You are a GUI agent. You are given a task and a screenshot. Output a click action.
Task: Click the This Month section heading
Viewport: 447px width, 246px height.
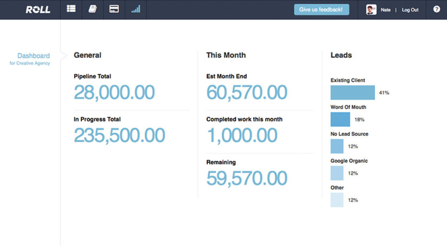(226, 55)
